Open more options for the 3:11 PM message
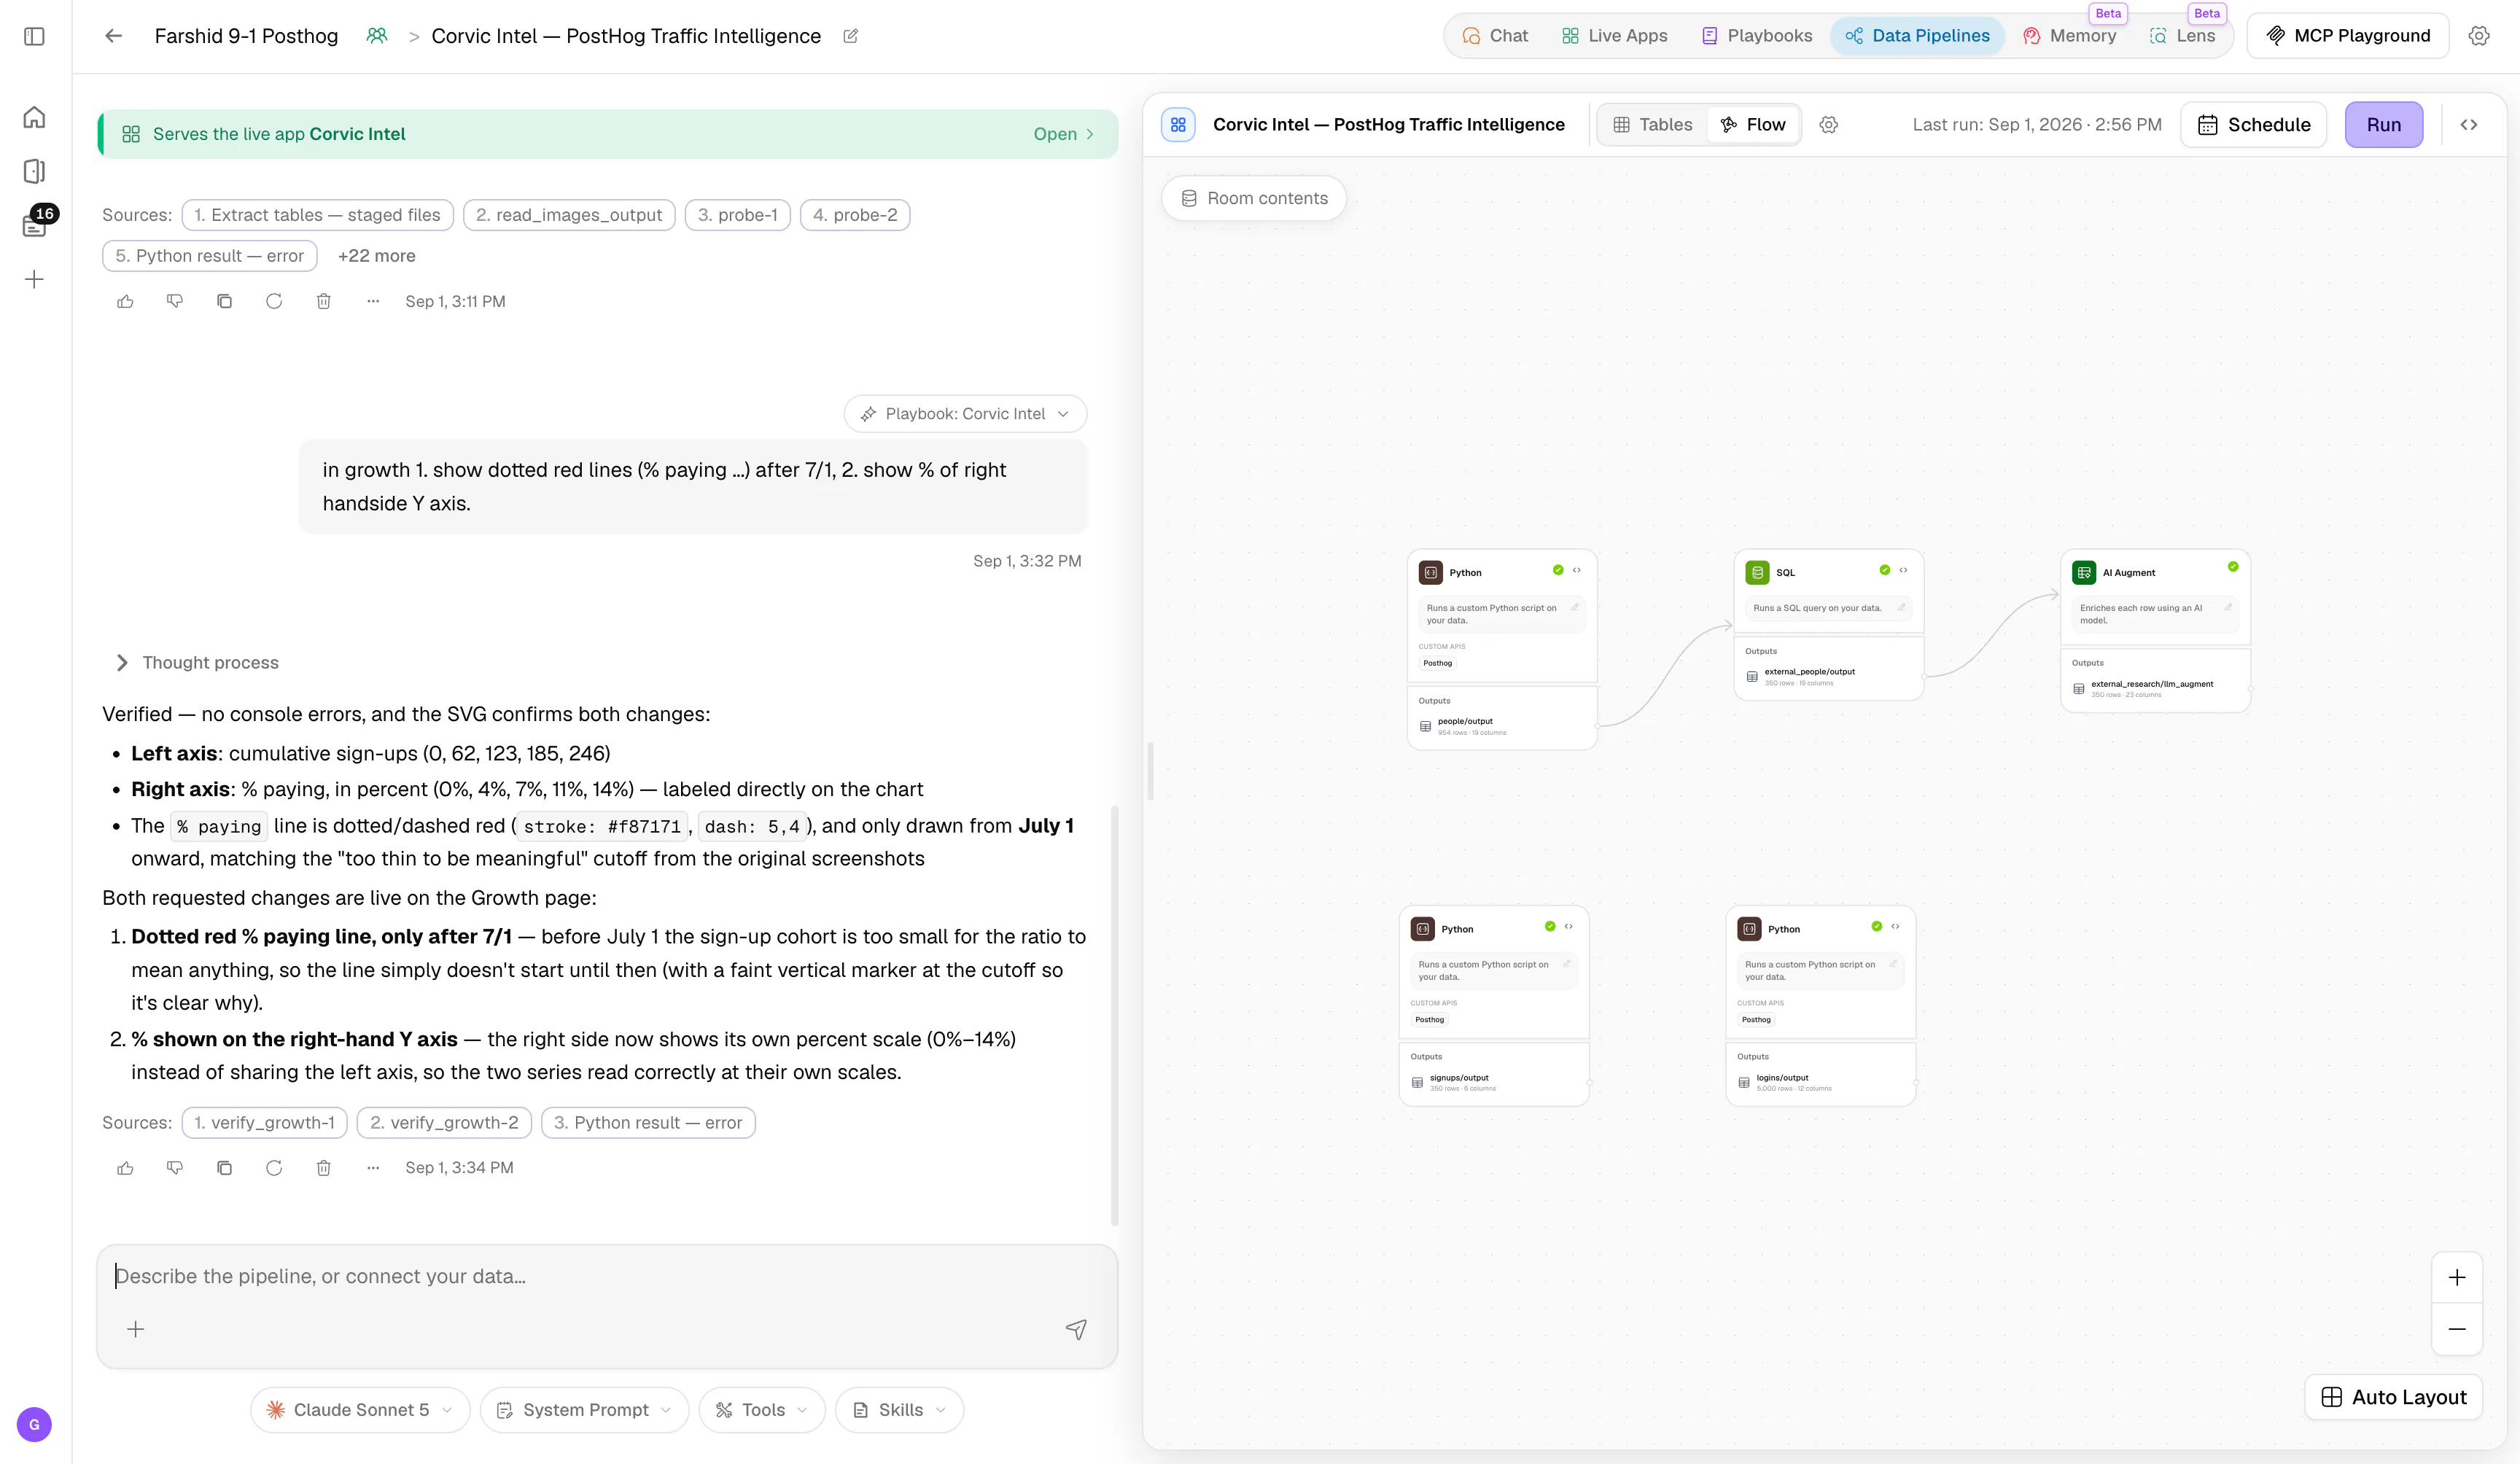Viewport: 2520px width, 1464px height. (x=373, y=301)
